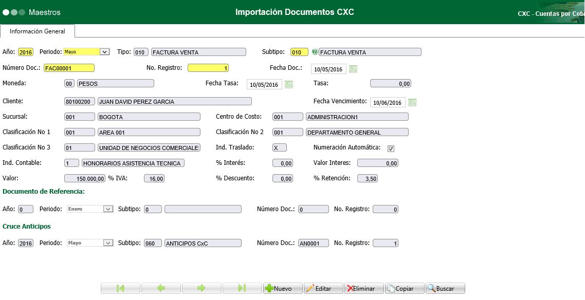Click the Ind. Traslado X field
This screenshot has height=300, width=585.
pos(280,147)
